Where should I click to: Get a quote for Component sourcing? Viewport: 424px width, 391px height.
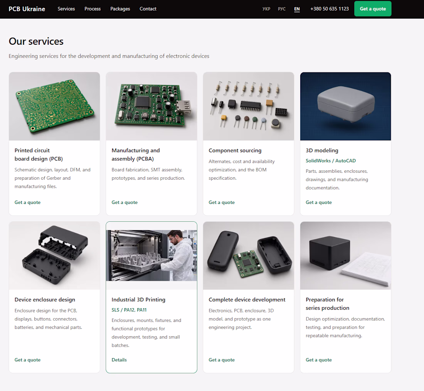pyautogui.click(x=222, y=202)
